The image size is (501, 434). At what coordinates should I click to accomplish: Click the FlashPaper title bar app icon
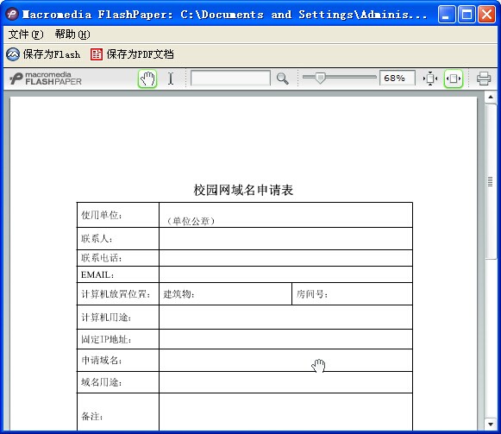point(12,14)
